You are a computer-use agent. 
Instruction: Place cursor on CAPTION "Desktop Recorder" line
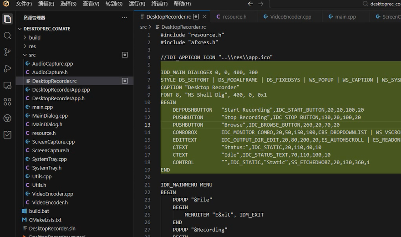pyautogui.click(x=200, y=88)
